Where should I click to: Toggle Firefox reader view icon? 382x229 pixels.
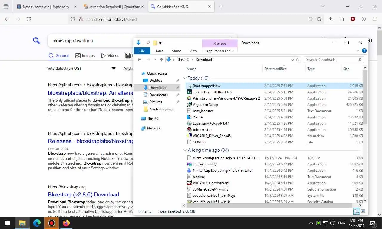311,19
